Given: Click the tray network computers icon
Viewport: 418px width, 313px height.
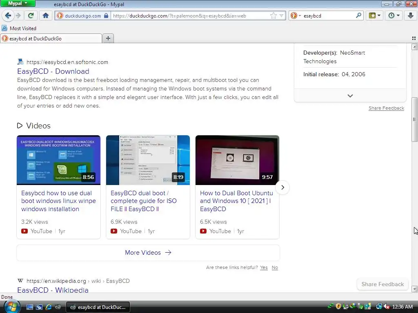Looking at the screenshot, I should tap(379, 306).
